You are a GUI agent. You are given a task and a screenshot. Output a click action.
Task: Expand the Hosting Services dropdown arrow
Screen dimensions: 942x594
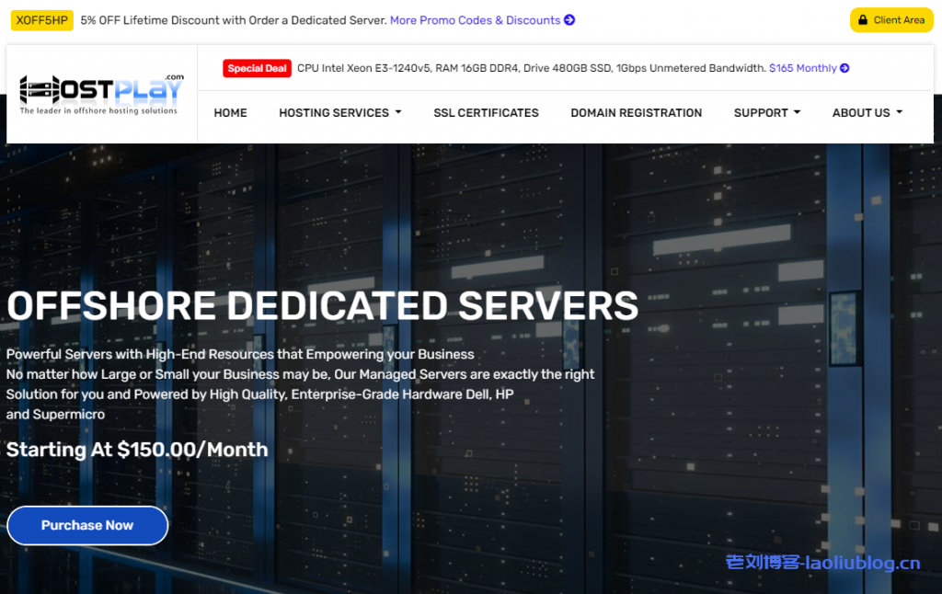[398, 112]
